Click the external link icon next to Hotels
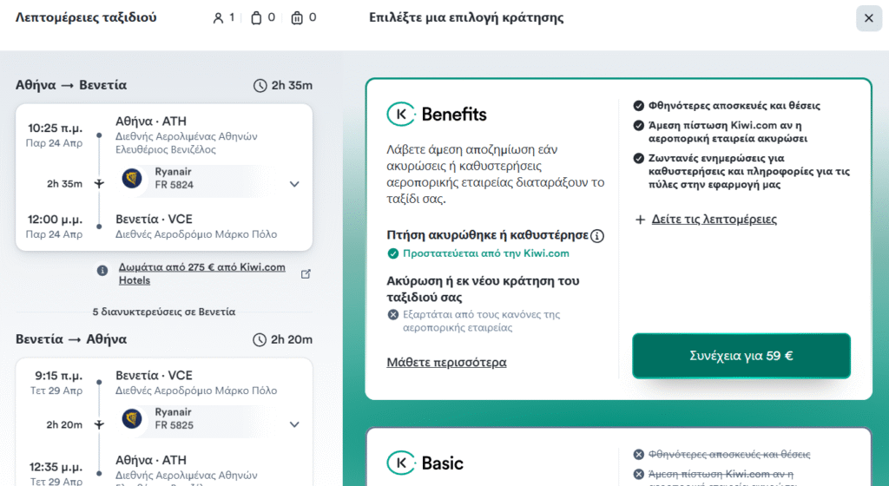Screen dimensions: 889x486 [306, 273]
